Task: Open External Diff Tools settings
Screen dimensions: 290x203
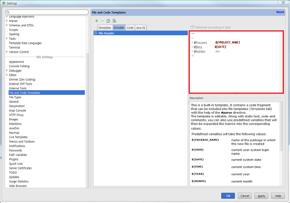Action: tap(21, 84)
